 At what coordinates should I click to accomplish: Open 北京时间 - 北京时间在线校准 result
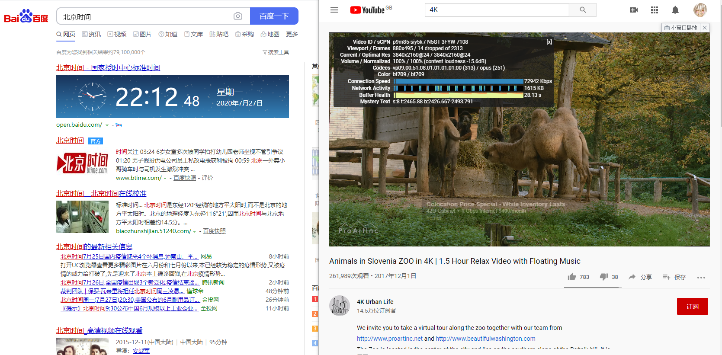pos(101,193)
